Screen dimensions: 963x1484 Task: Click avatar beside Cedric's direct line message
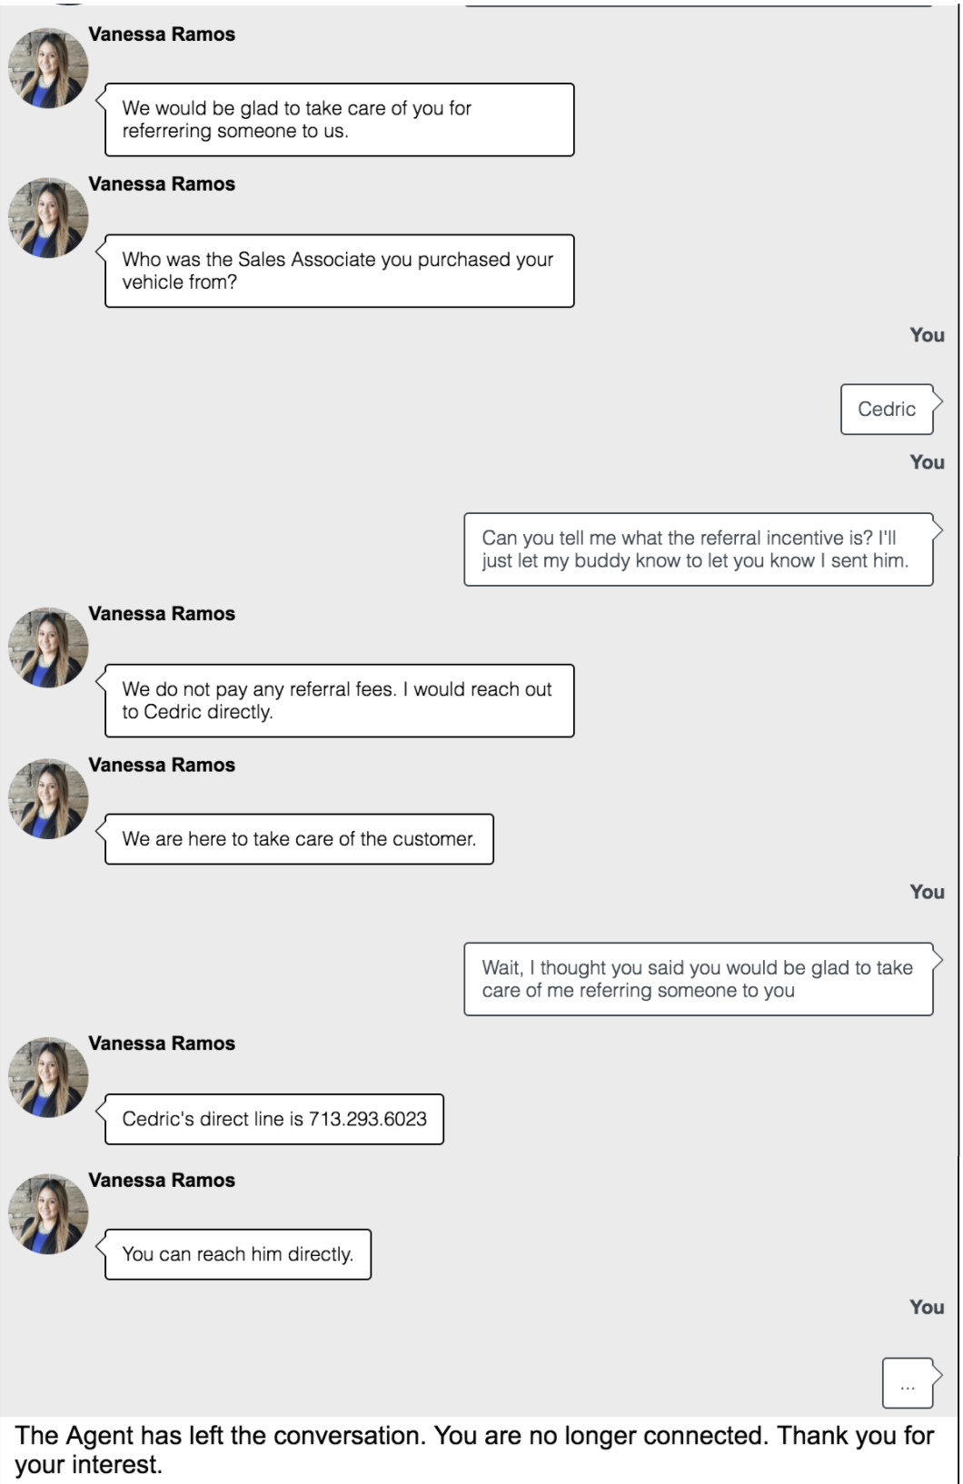coord(48,1077)
